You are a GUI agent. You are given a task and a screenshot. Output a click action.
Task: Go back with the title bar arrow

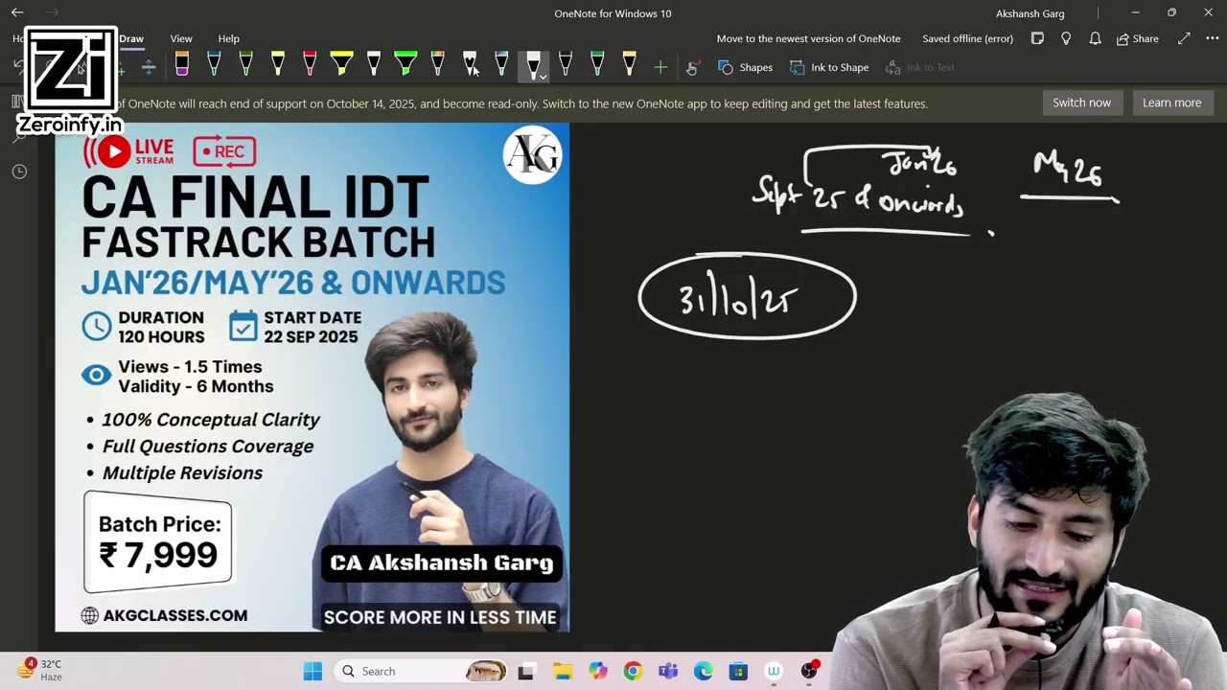[17, 12]
